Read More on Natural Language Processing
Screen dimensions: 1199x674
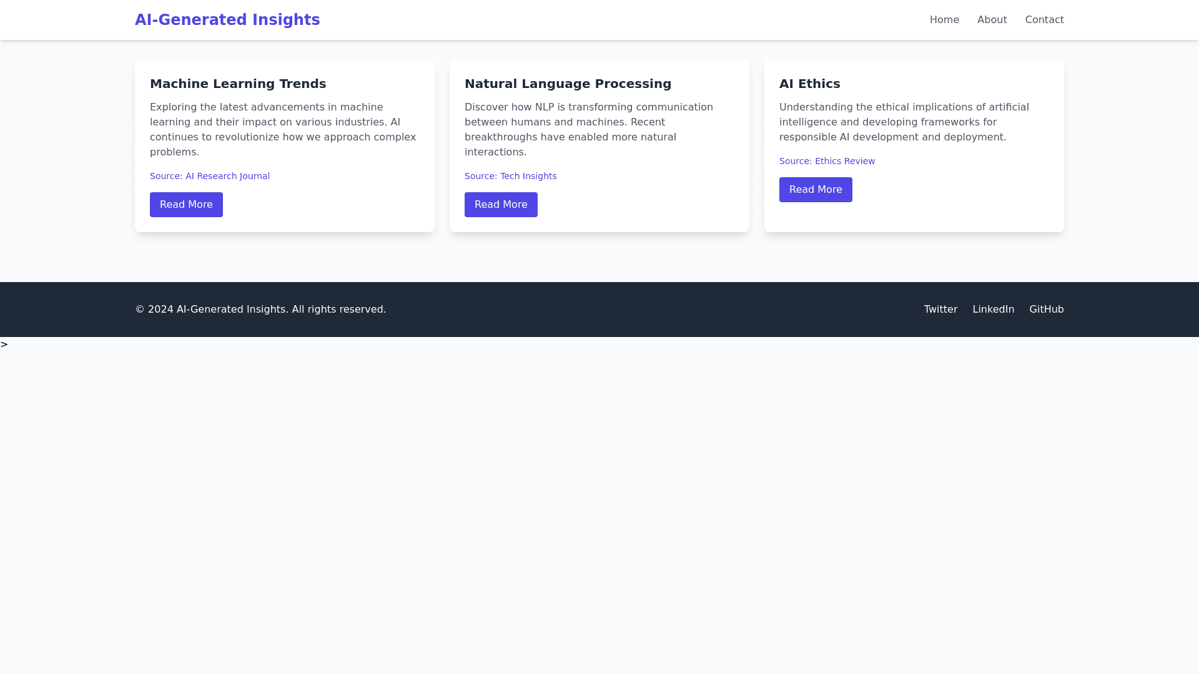tap(501, 205)
